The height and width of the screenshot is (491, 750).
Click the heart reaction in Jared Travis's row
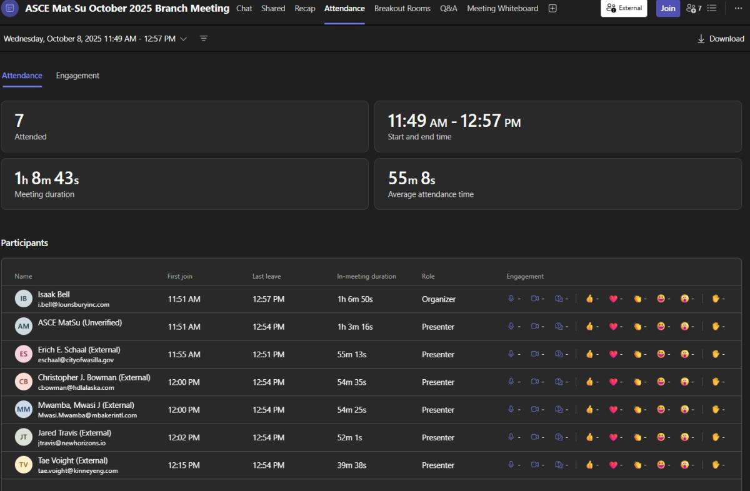tap(613, 437)
